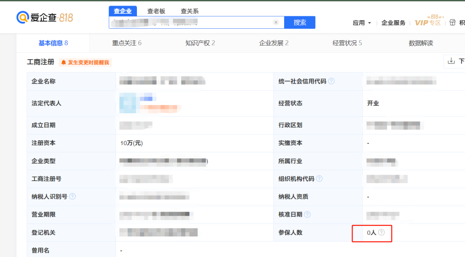Click the 实缴资本 label
The height and width of the screenshot is (257, 465).
coord(290,143)
